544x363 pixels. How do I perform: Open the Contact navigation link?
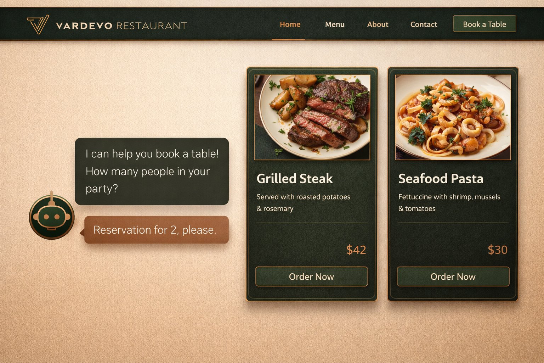click(x=424, y=24)
